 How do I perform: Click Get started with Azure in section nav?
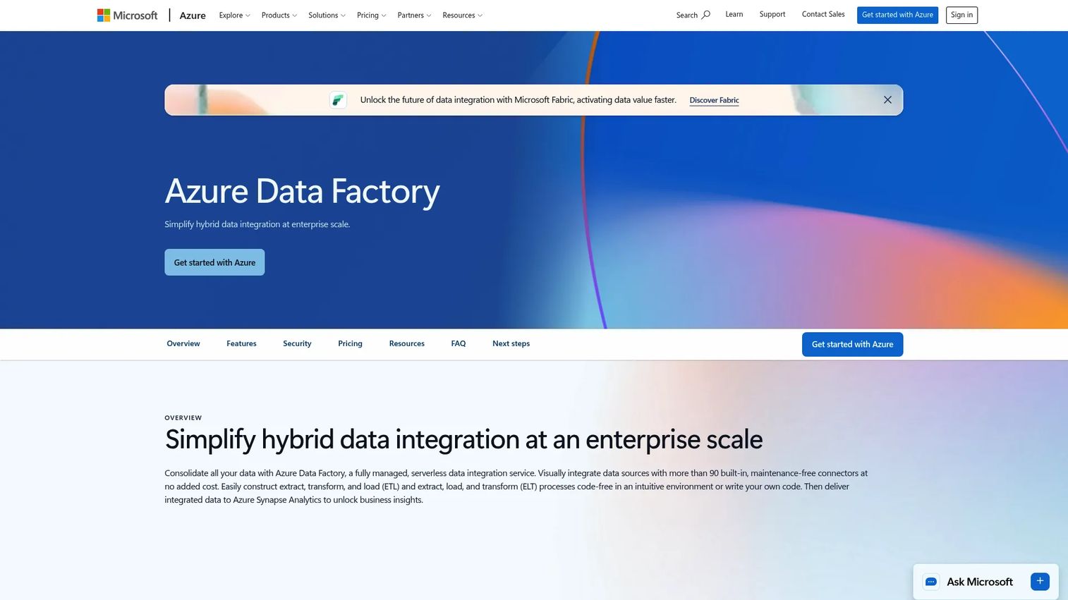852,344
